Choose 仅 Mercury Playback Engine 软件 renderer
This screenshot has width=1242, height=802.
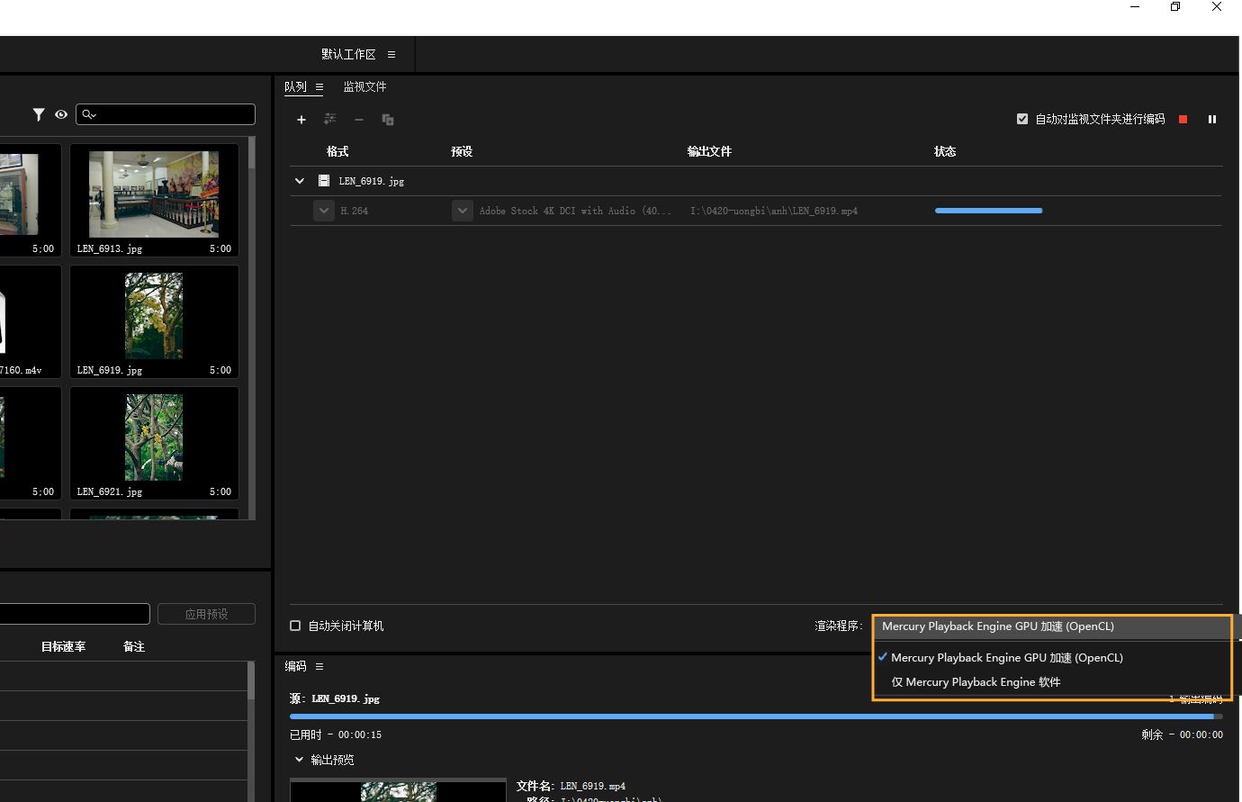pos(975,681)
